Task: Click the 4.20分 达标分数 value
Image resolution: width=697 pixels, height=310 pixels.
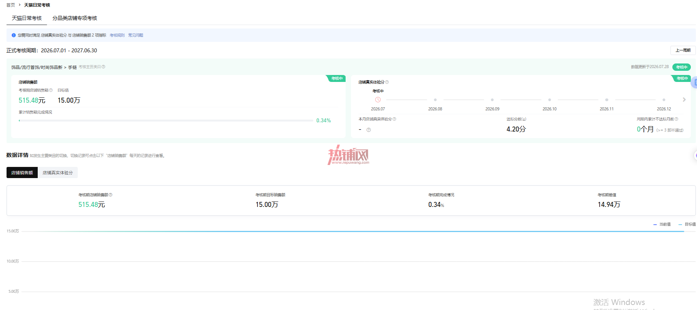Action: point(516,129)
